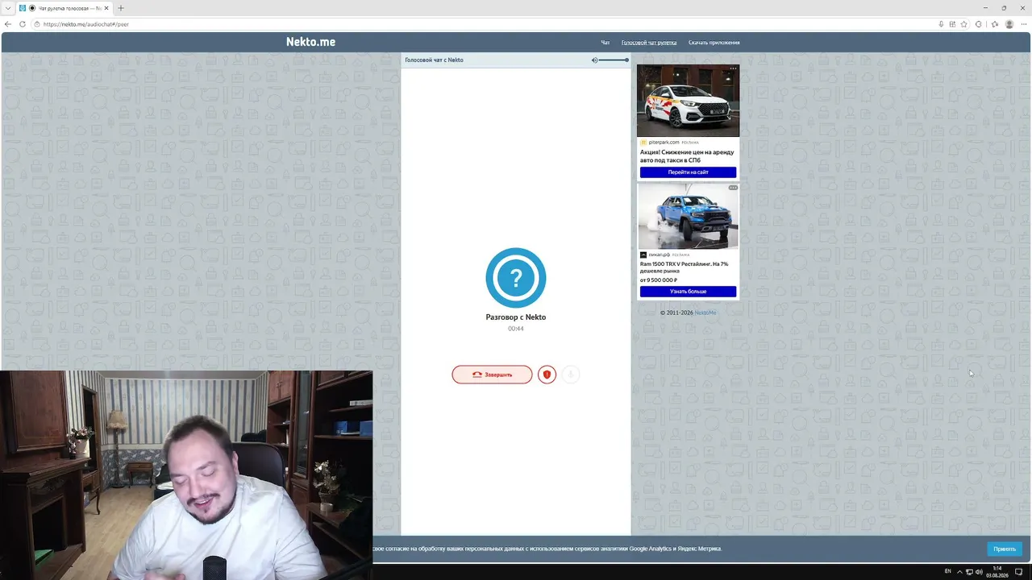Image resolution: width=1032 pixels, height=580 pixels.
Task: Click the Голосовой чат с Nekto header
Action: (434, 60)
